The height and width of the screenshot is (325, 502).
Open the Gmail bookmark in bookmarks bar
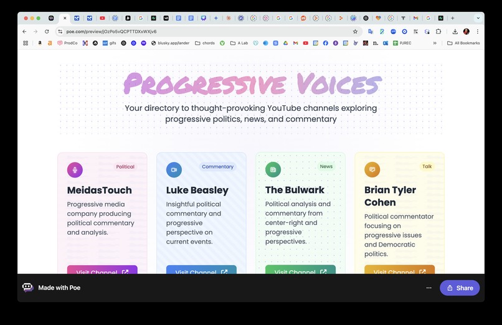pos(295,43)
